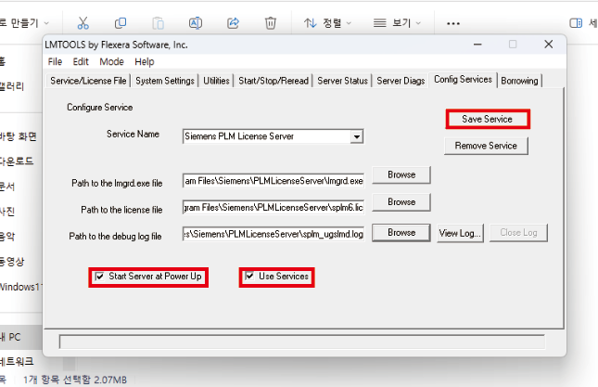
Task: Click the Share icon in Explorer toolbar
Action: click(x=233, y=23)
